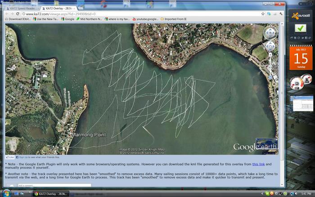Click the Google Earth look-around compass control
The width and height of the screenshot is (315, 197).
tap(270, 32)
